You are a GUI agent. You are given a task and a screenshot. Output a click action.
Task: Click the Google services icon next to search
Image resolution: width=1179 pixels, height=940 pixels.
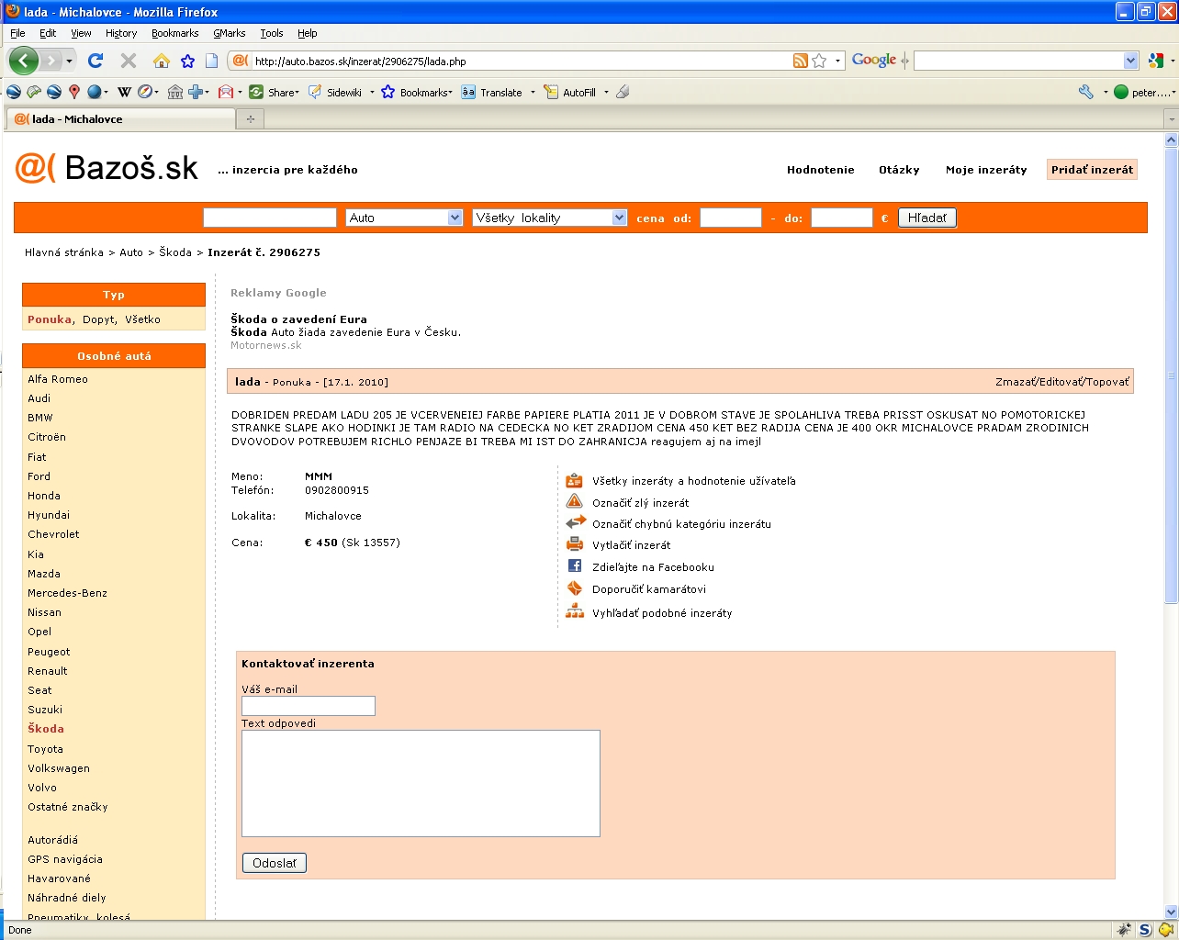click(x=1156, y=61)
